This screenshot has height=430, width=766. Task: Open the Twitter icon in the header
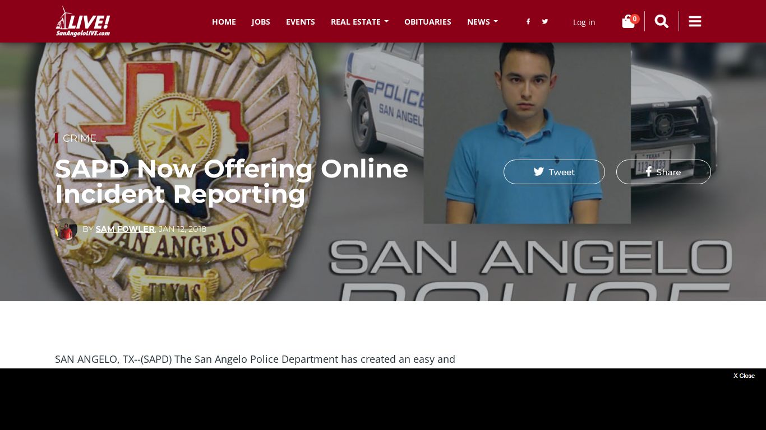coord(544,22)
